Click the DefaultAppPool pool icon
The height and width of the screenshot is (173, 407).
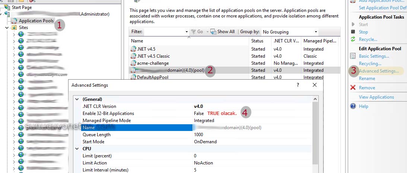133,77
